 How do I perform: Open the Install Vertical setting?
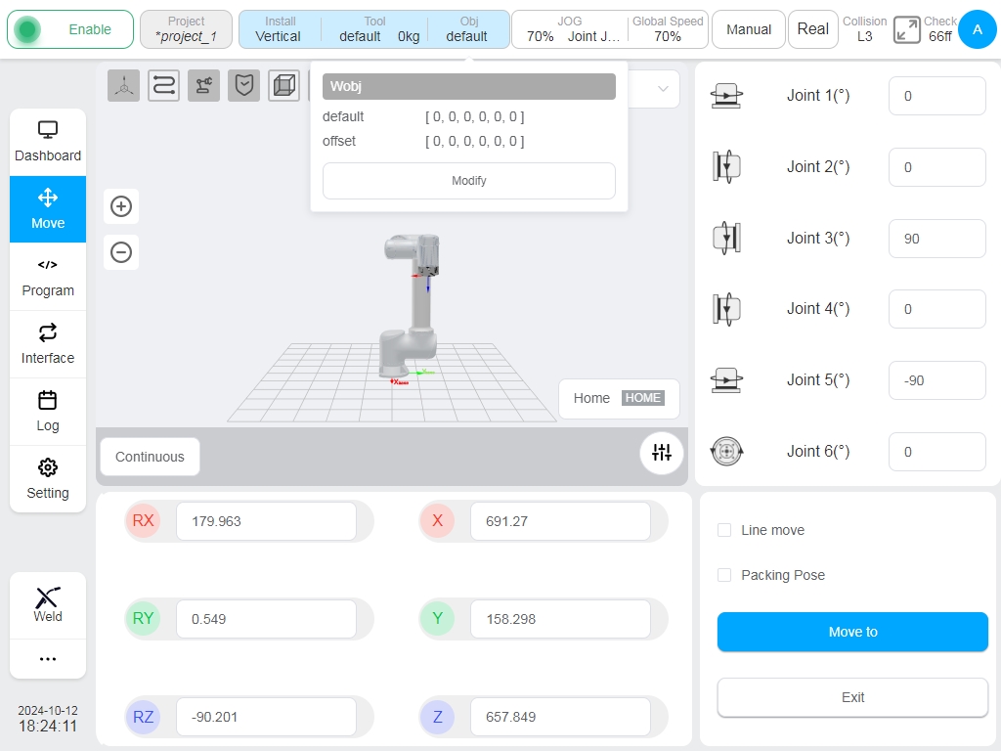pyautogui.click(x=279, y=29)
